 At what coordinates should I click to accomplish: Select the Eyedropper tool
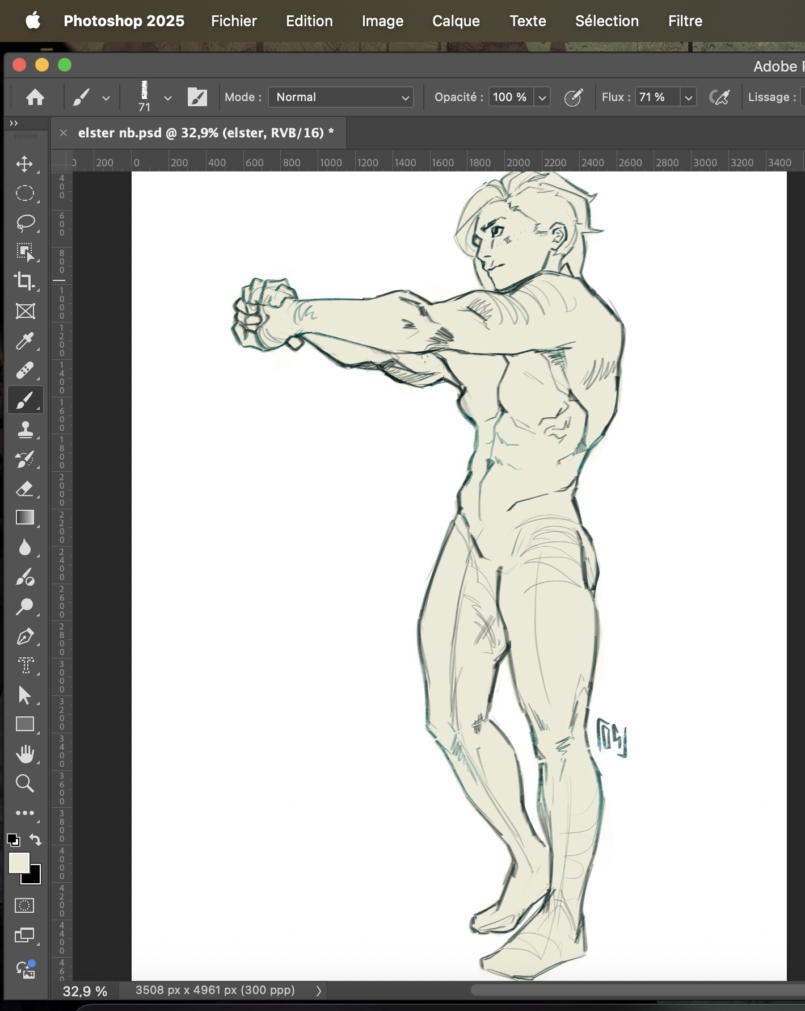click(24, 341)
